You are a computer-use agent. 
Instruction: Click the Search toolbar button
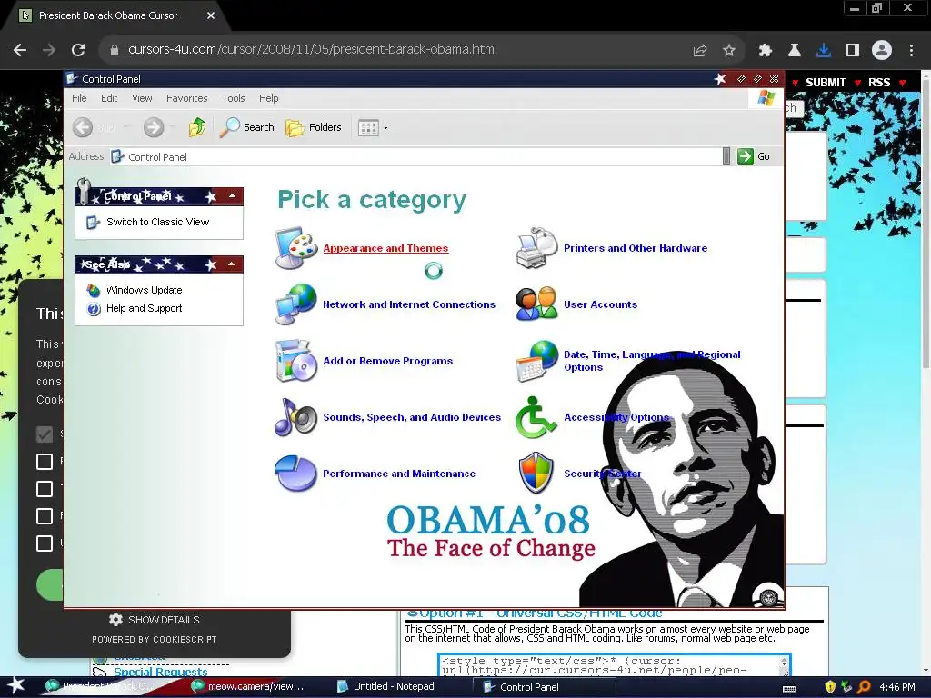[247, 127]
